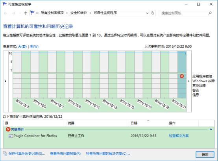Go back using the back arrow
Screen dimensions: 218x161
click(6, 13)
